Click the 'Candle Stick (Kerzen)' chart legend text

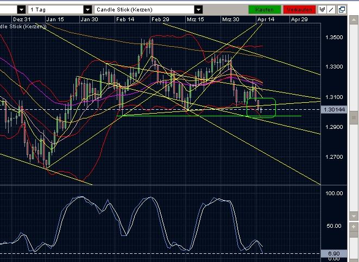coord(23,27)
